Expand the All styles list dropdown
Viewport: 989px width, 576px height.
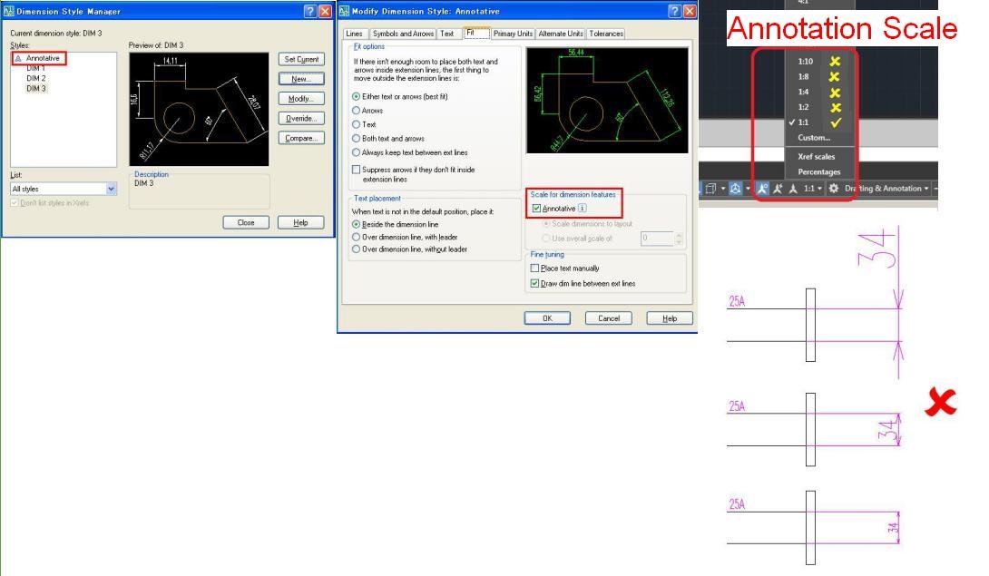[111, 189]
